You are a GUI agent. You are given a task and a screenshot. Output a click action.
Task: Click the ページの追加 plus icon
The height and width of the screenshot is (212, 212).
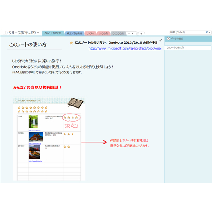click(168, 39)
